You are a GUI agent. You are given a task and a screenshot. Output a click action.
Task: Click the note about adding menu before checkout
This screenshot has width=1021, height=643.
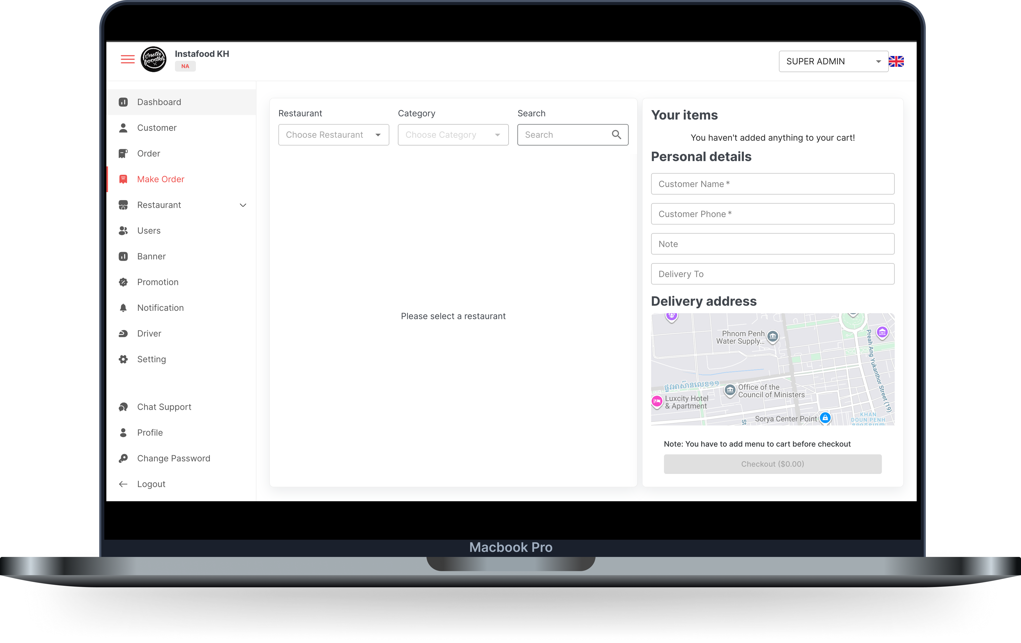pos(757,444)
